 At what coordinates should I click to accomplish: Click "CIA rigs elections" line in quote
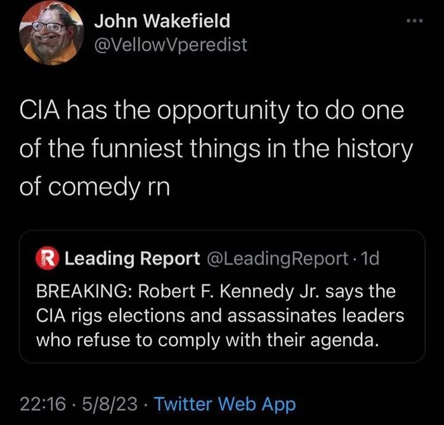pos(115,317)
